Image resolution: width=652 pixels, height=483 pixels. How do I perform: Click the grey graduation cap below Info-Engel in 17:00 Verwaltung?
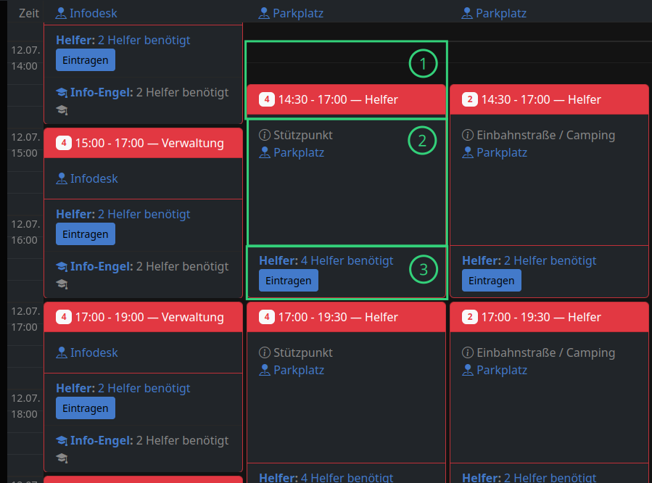62,458
